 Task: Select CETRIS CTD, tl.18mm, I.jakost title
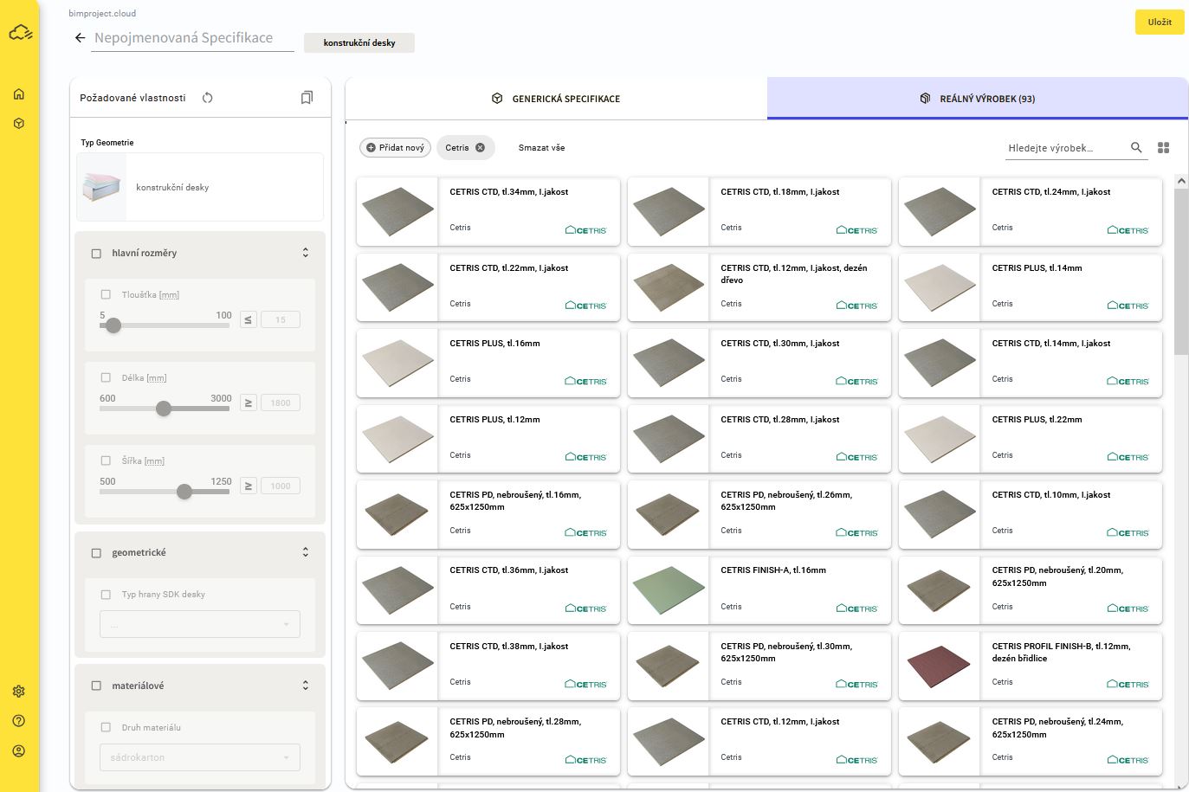[780, 192]
